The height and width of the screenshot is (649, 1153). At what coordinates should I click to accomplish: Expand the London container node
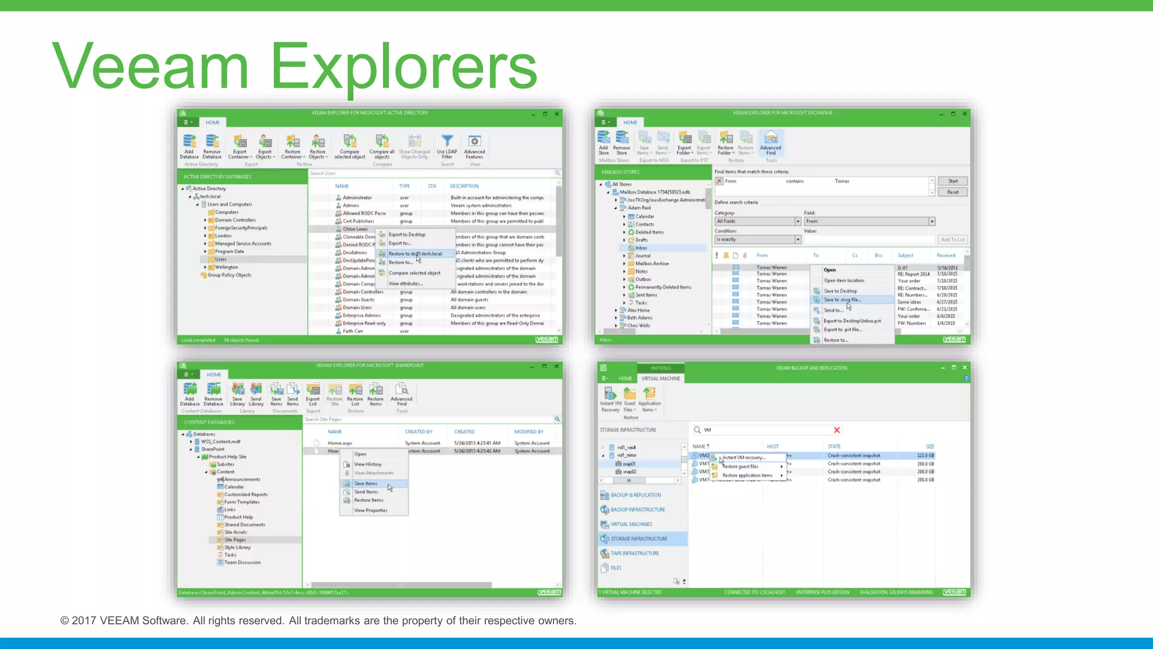[205, 236]
